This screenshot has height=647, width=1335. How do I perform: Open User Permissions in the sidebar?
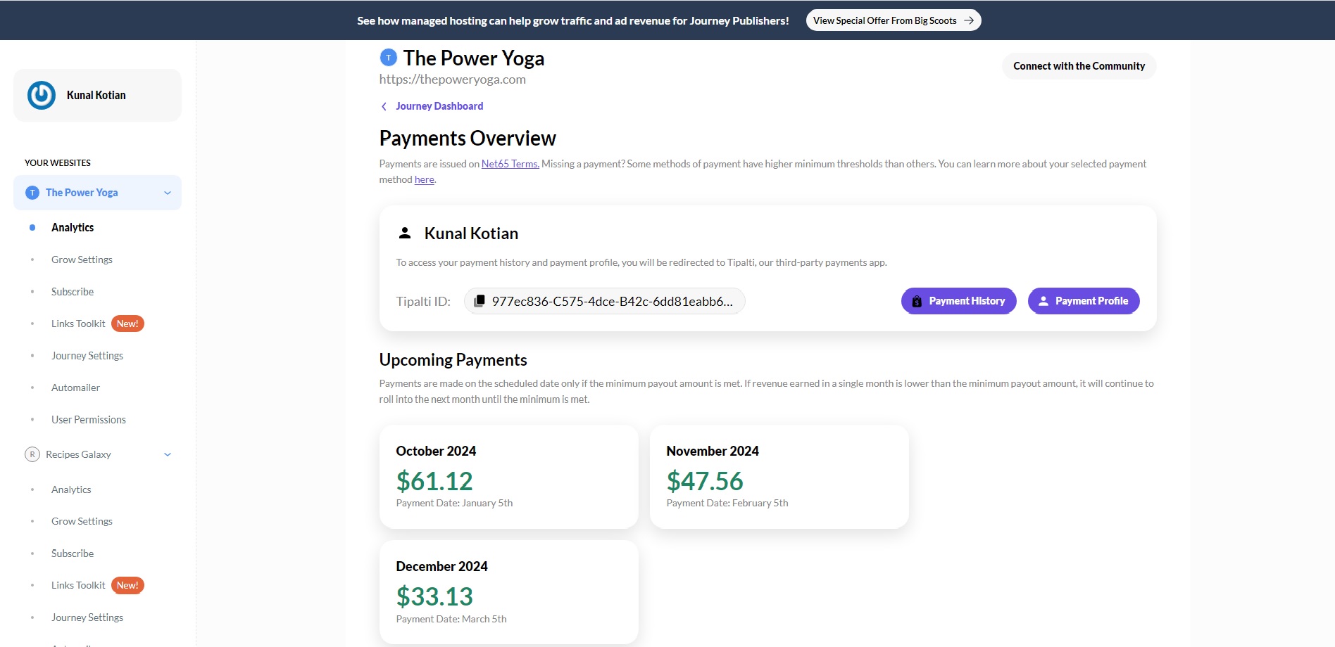[x=89, y=420]
